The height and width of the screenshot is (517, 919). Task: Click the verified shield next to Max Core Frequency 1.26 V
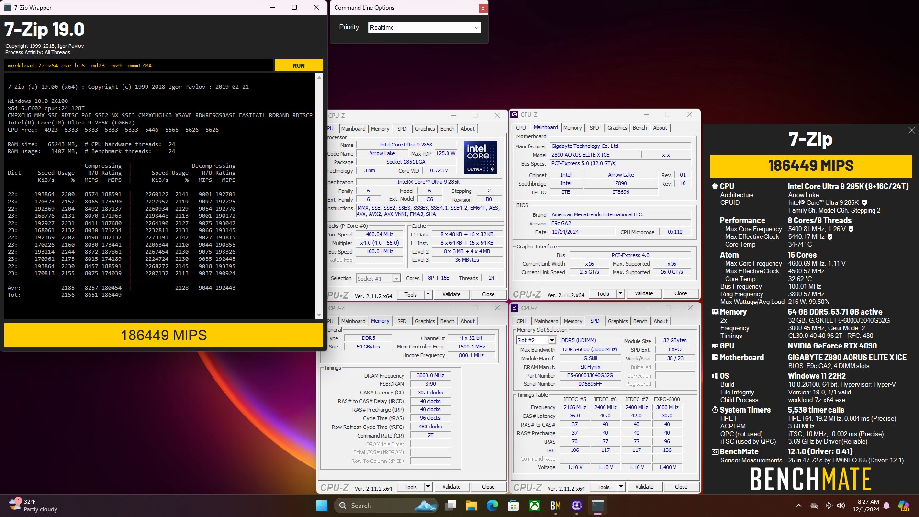click(x=851, y=229)
